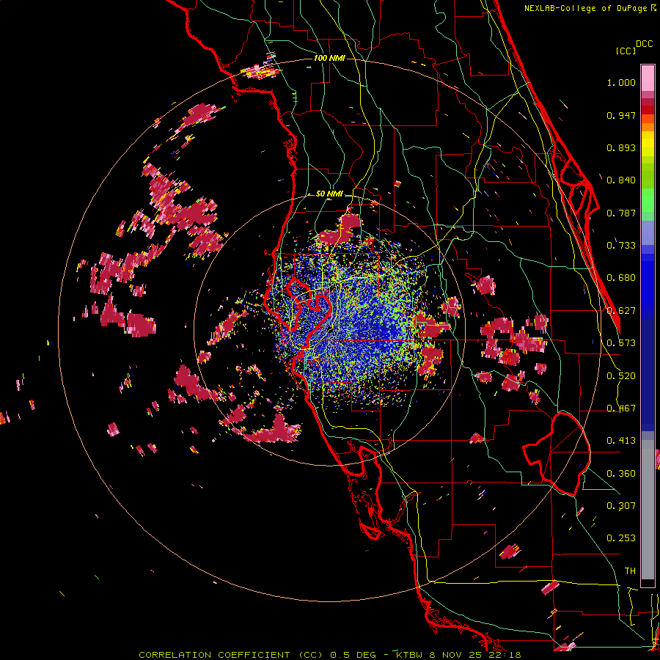
Task: Click the 0.787 value on the color scale
Action: [x=621, y=213]
